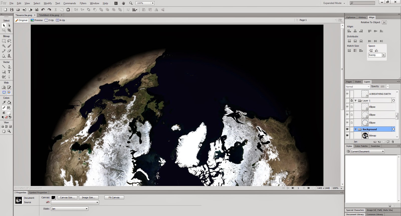This screenshot has width=401, height=216.
Task: Open the Modify menu
Action: pos(48,3)
